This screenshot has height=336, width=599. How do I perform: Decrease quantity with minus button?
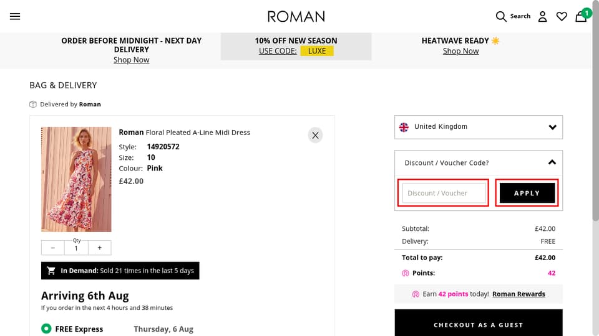(x=52, y=248)
